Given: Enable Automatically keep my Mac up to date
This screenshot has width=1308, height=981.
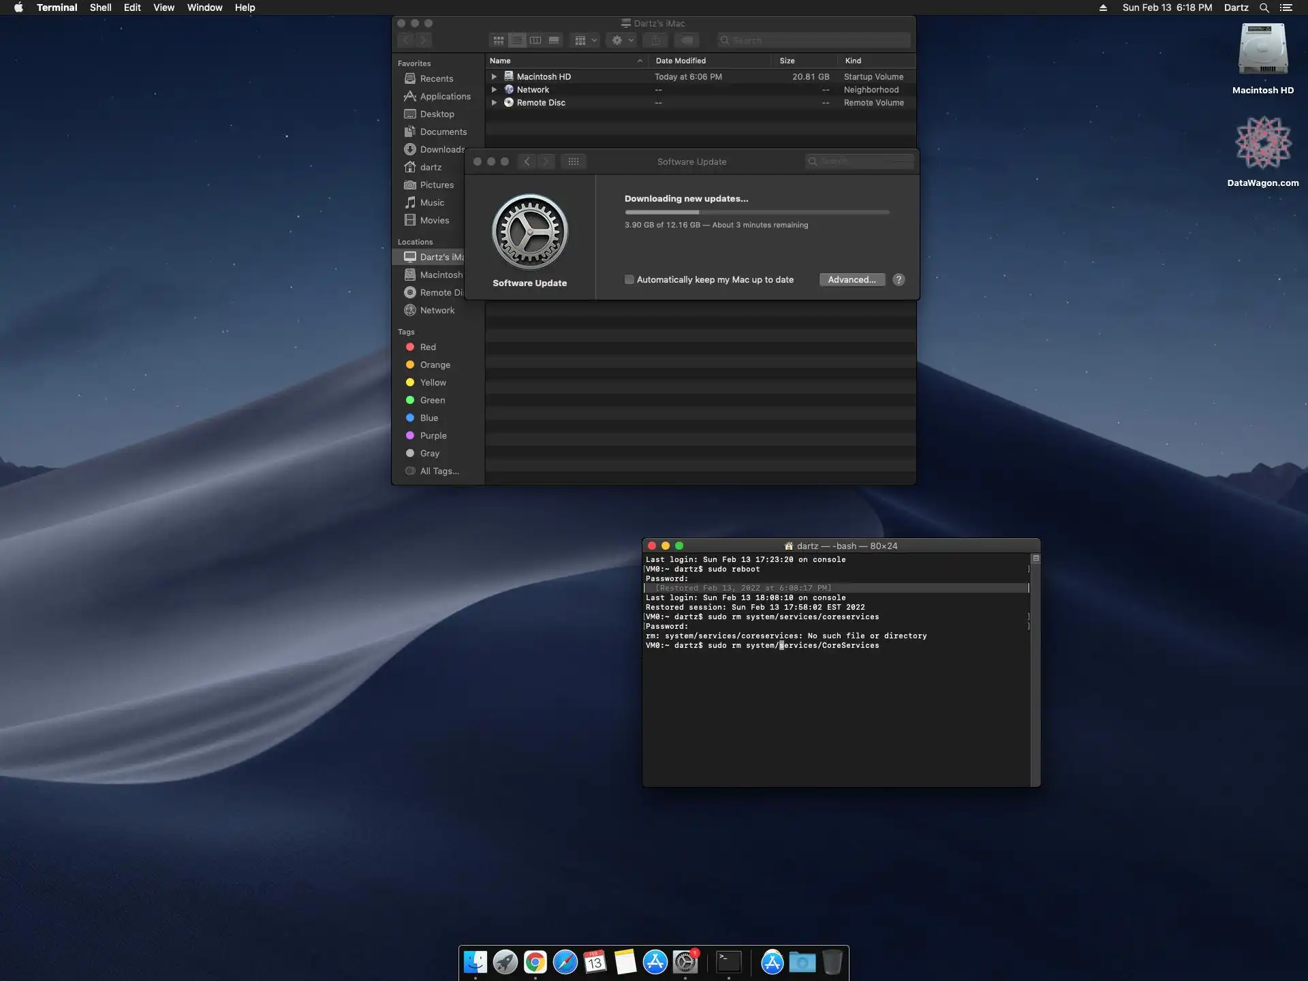Looking at the screenshot, I should (629, 279).
